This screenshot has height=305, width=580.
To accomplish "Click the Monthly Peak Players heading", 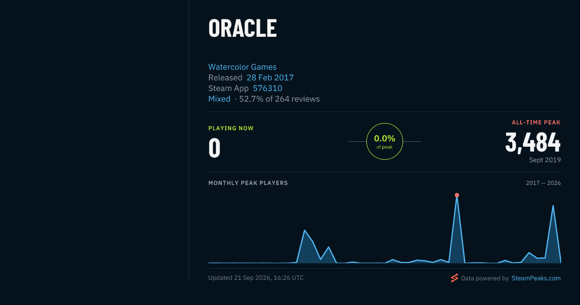I will tap(248, 183).
